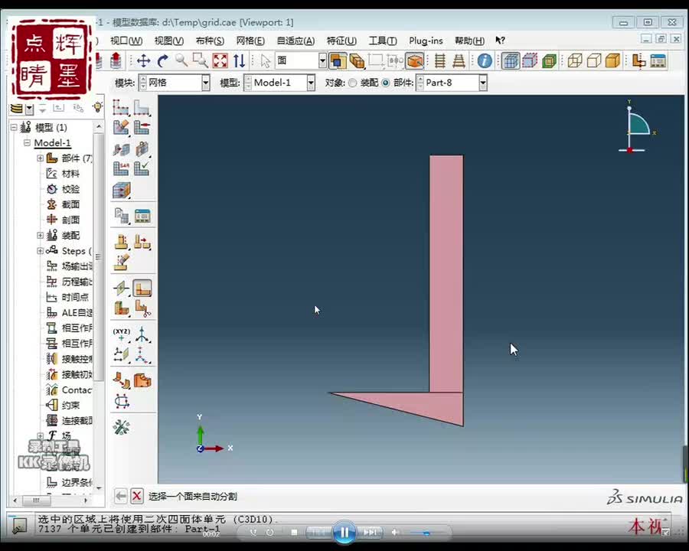
Task: Open the 帮助(H) menu
Action: 469,41
